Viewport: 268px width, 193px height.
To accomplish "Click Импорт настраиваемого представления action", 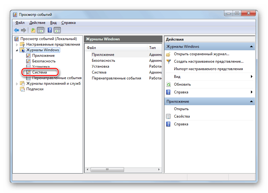I will [208, 69].
